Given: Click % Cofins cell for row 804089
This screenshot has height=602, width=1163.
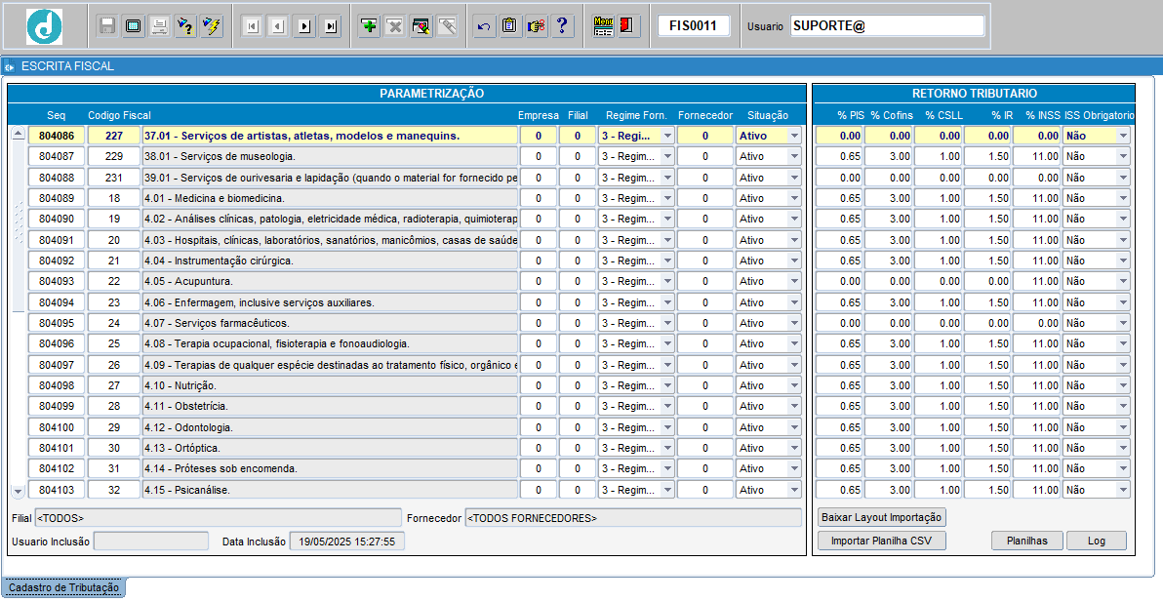Looking at the screenshot, I should [888, 198].
